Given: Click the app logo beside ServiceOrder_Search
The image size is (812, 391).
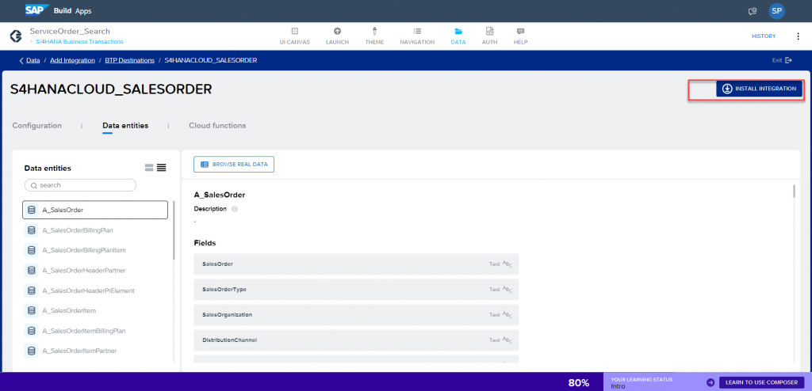Looking at the screenshot, I should click(16, 36).
